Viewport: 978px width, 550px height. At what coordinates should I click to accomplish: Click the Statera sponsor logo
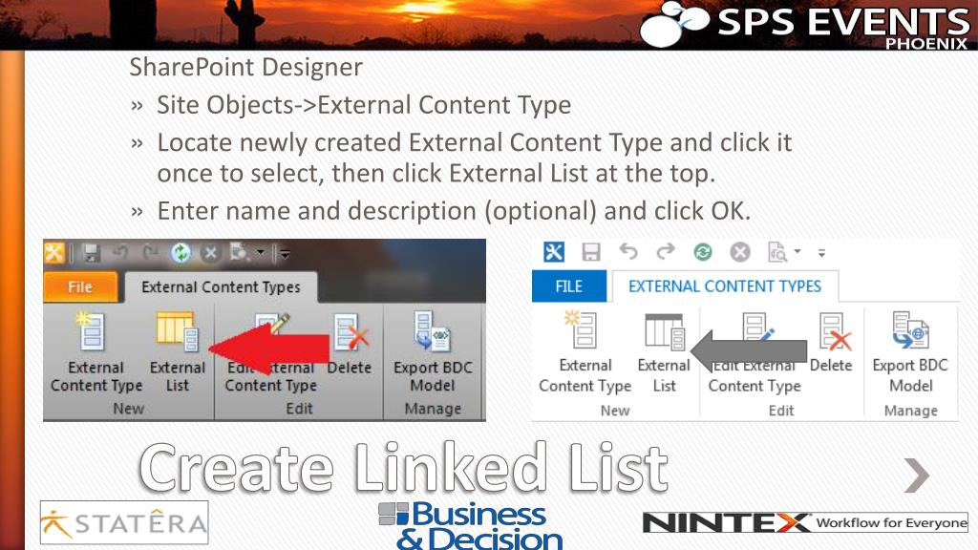tap(124, 522)
